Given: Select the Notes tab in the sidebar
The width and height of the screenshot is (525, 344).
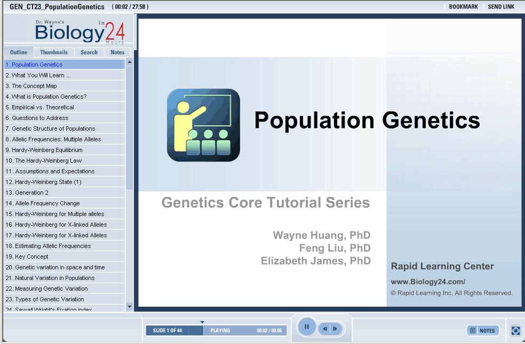Looking at the screenshot, I should [x=117, y=52].
